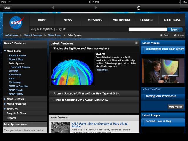
Task: Expand the Media Resources arrow
Action: tap(5, 104)
